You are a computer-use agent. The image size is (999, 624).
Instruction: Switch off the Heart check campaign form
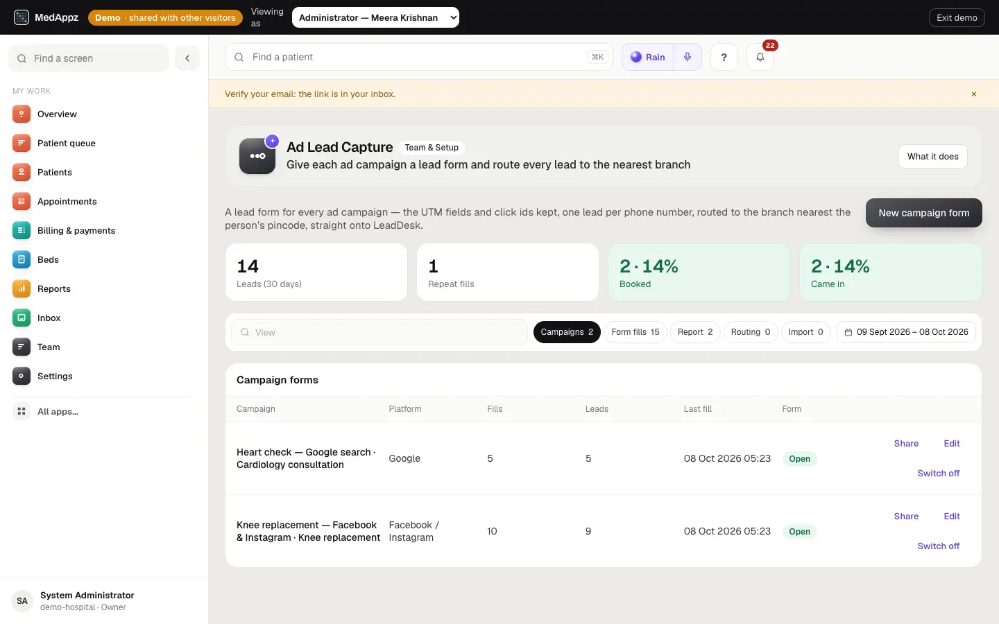tap(939, 474)
